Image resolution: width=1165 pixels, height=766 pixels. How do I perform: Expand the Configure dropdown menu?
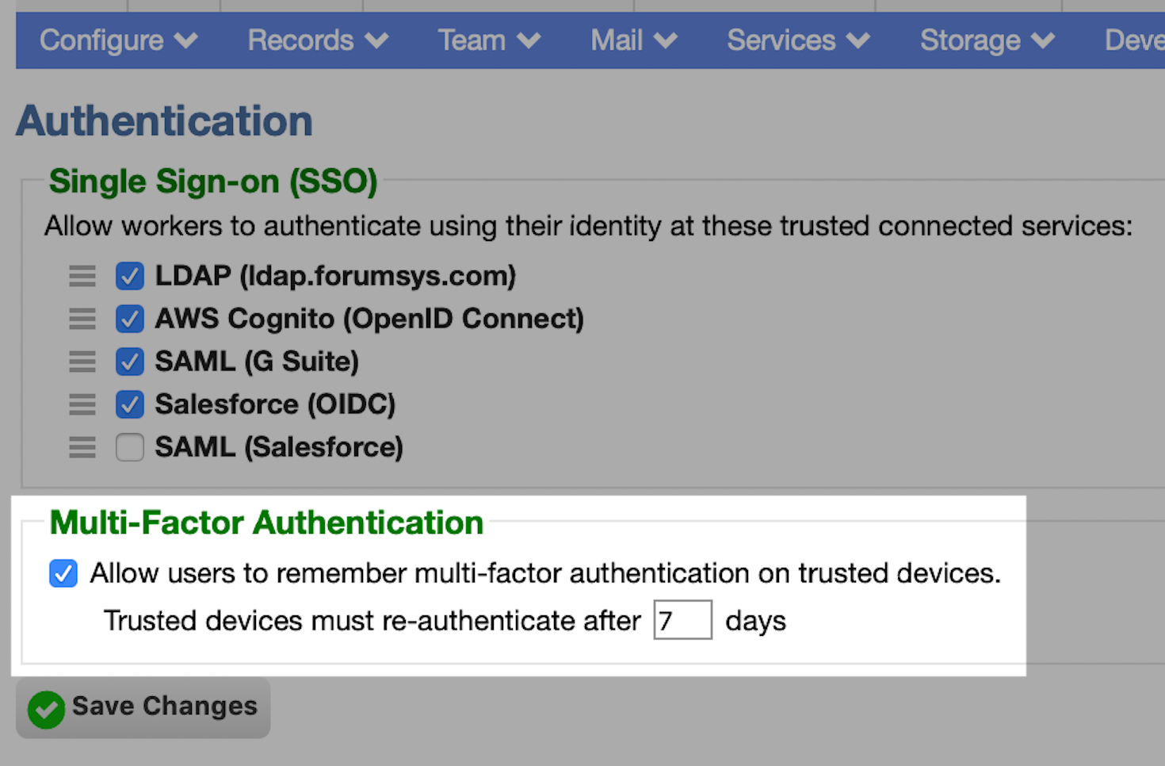click(119, 40)
